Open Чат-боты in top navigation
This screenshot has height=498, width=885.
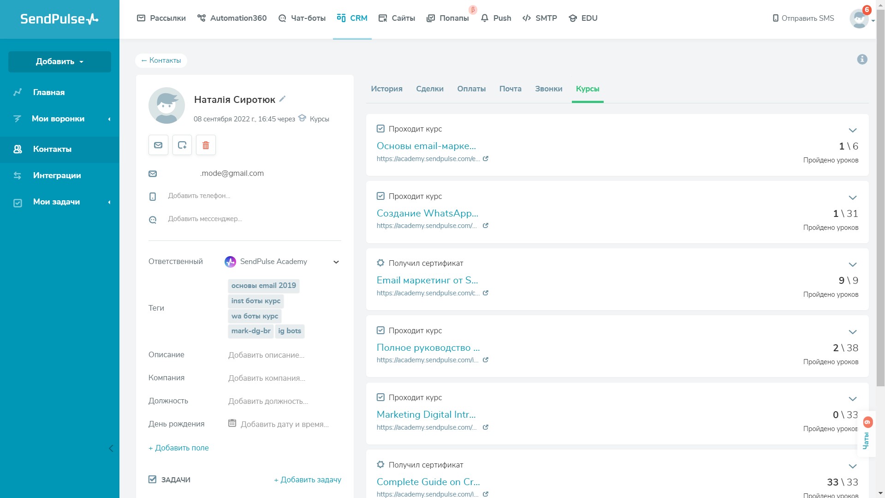point(302,18)
